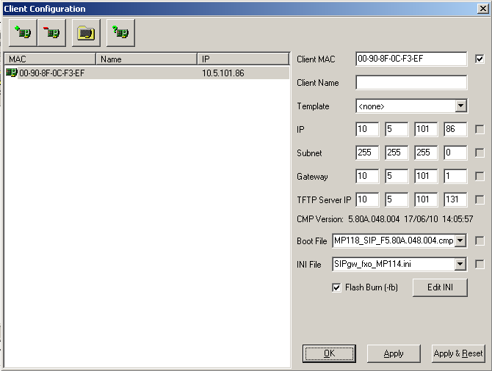492x371 pixels.
Task: Toggle the Flash Burn (-fb) checkbox
Action: coord(337,287)
